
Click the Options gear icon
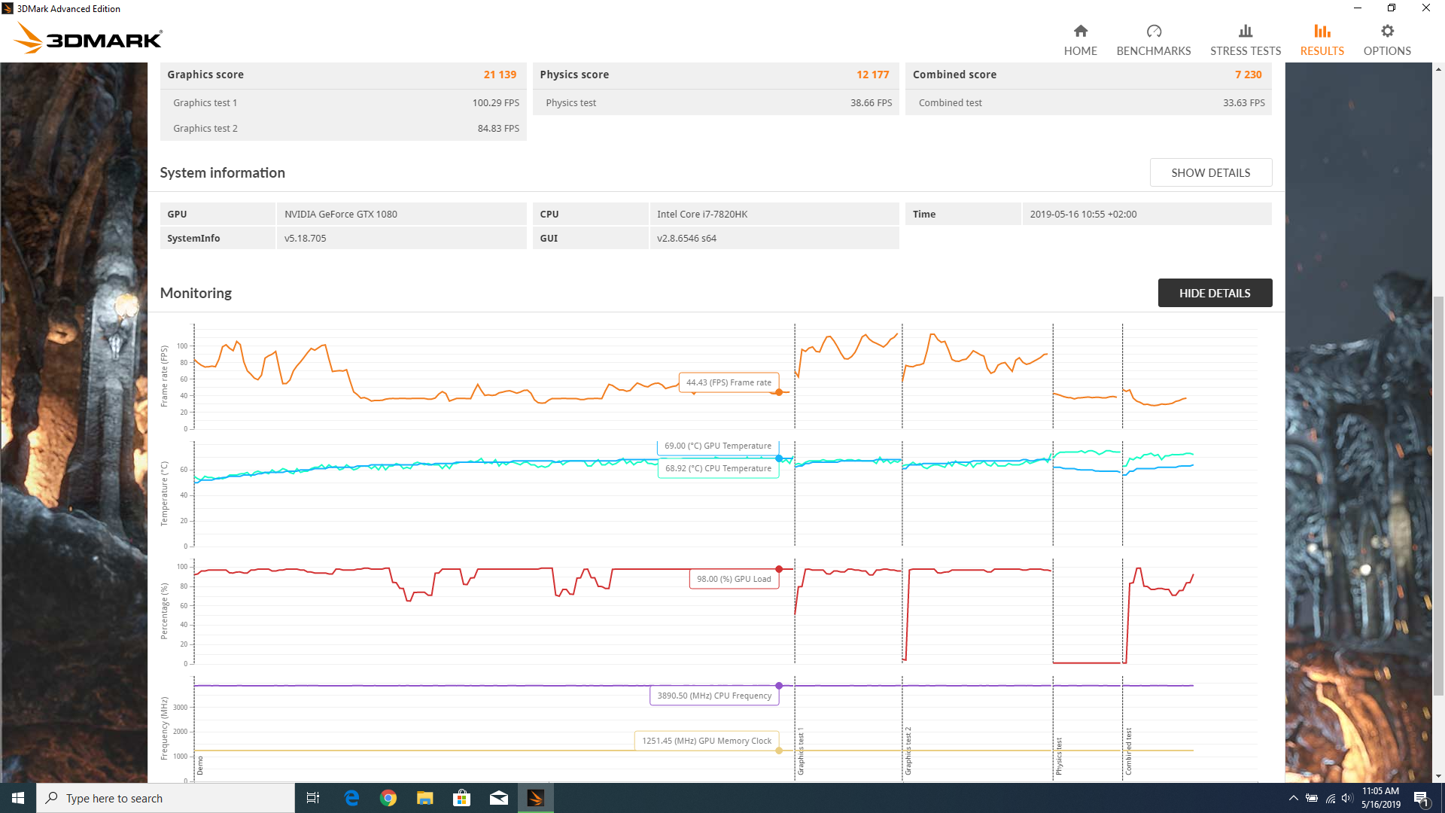(1387, 31)
